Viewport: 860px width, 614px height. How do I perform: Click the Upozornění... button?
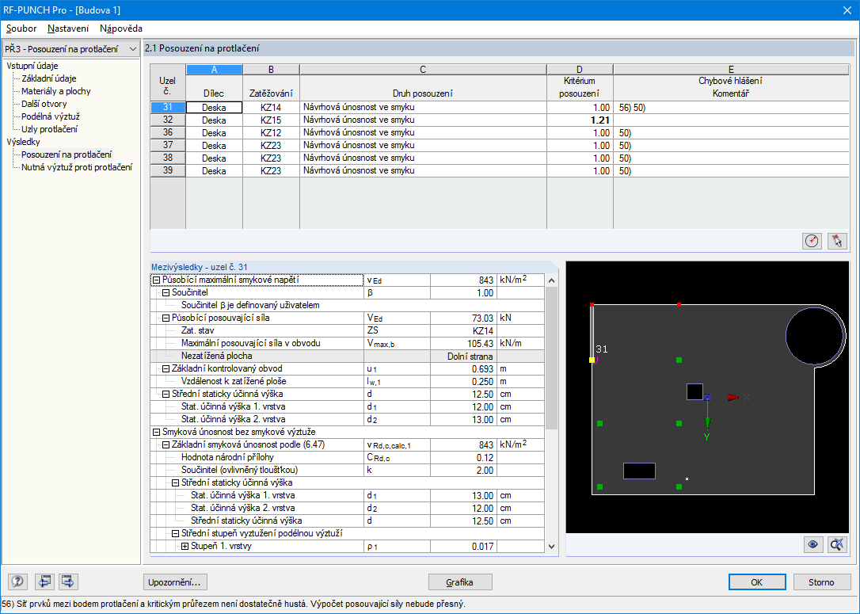click(175, 582)
